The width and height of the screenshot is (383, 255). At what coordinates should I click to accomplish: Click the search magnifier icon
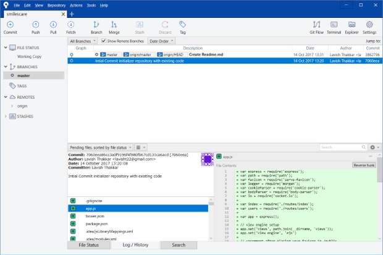coord(364,147)
